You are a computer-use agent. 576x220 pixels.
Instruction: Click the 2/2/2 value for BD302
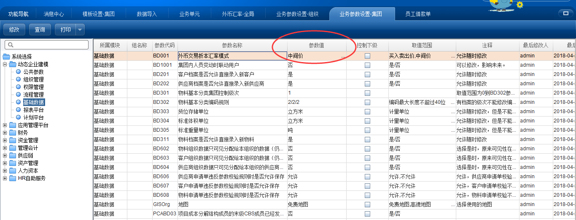tap(317, 102)
